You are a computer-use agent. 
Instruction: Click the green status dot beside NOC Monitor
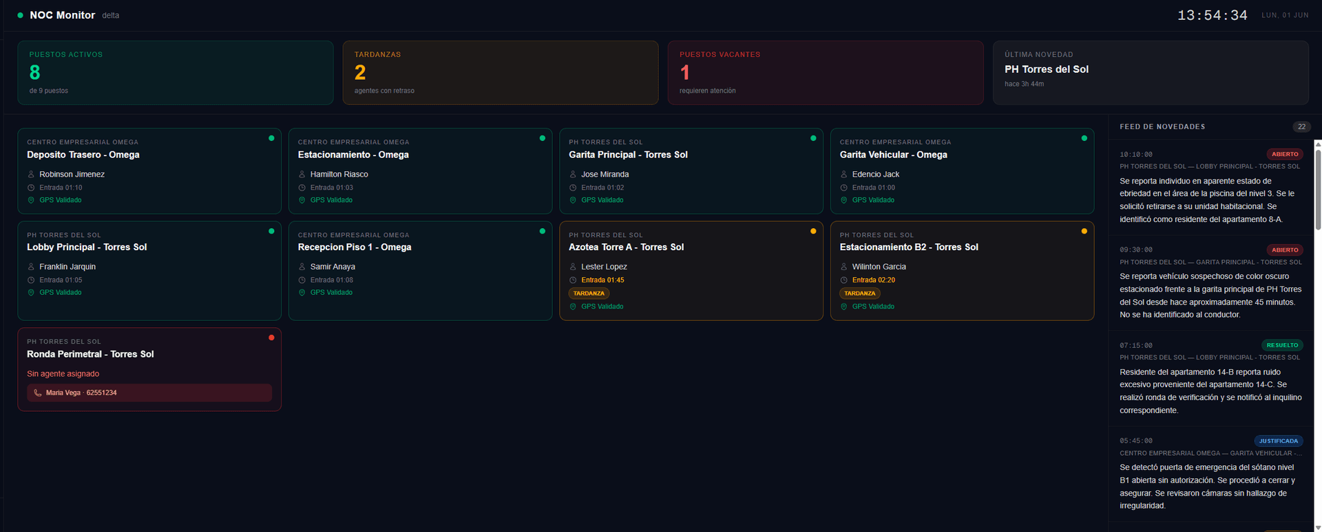(20, 15)
